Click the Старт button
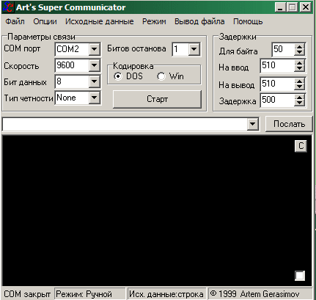The width and height of the screenshot is (316, 300). click(x=157, y=99)
